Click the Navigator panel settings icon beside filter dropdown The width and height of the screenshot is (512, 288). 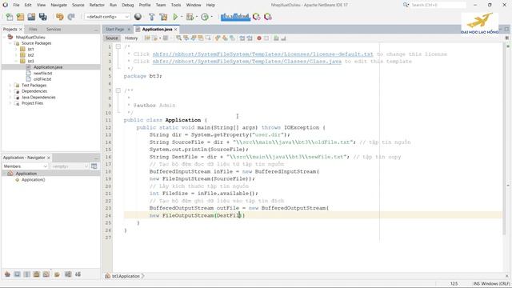point(94,166)
